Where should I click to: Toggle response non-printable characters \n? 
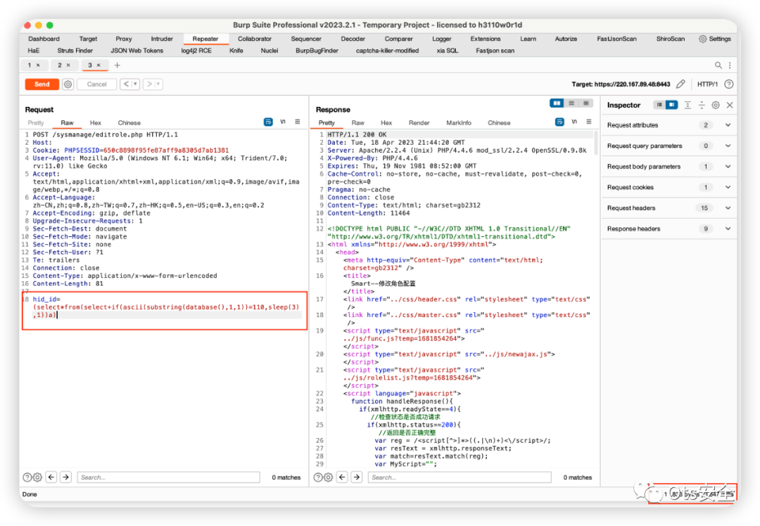pyautogui.click(x=574, y=122)
